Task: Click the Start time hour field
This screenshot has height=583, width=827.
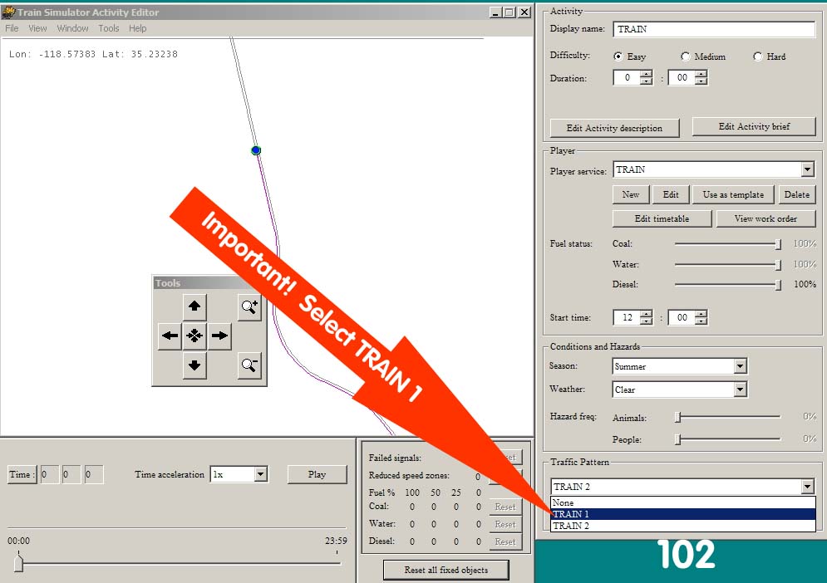Action: (627, 317)
